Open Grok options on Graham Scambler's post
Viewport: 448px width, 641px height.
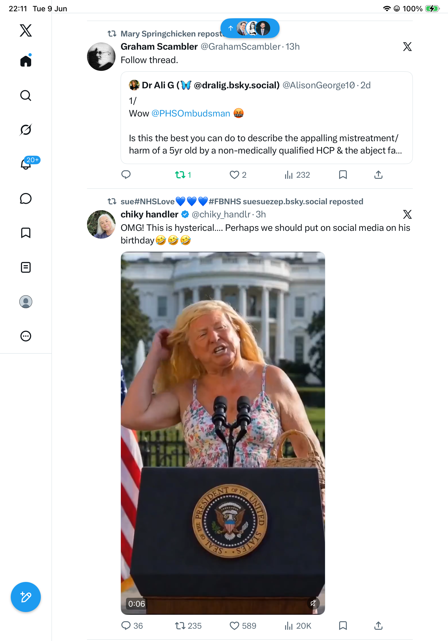pyautogui.click(x=407, y=47)
